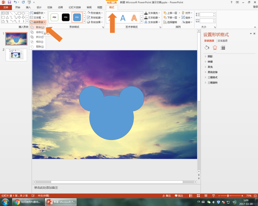Open the 旋转 rotate dropdown
Image resolution: width=258 pixels, height=206 pixels.
[187, 22]
